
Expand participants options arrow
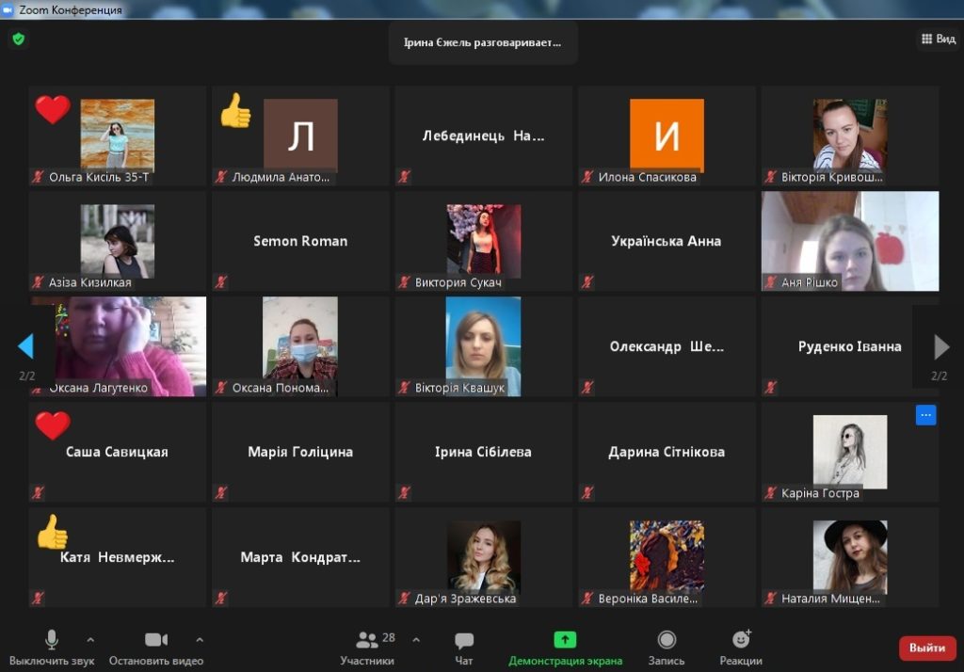tap(416, 639)
